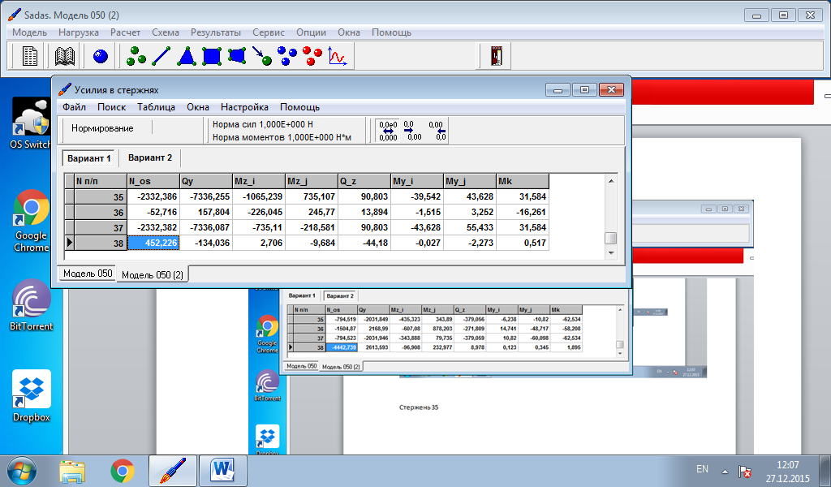The height and width of the screenshot is (487, 831).
Task: Click the table scrollbar down arrow
Action: tap(611, 252)
